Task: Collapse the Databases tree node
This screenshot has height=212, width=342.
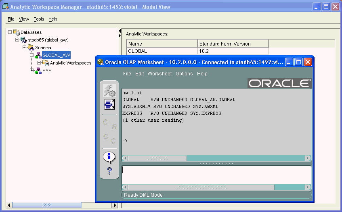Action: tap(10, 32)
